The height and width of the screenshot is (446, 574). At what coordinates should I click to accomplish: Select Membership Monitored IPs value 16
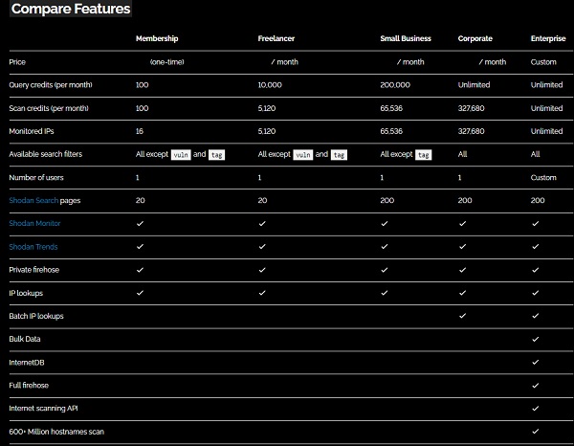(140, 131)
